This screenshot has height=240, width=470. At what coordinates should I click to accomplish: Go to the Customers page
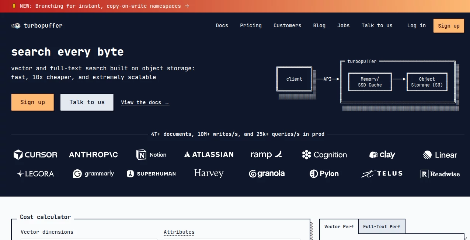coord(287,25)
